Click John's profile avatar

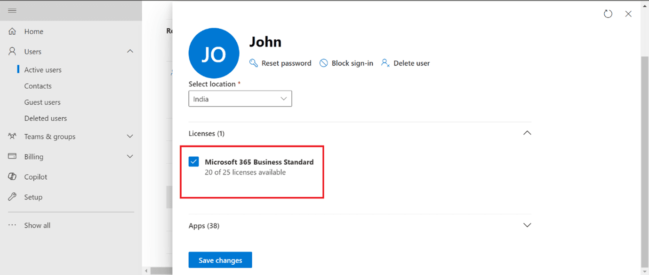tap(214, 53)
